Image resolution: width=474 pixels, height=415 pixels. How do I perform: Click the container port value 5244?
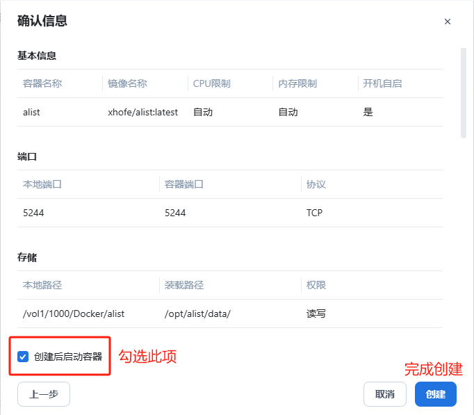tap(175, 213)
